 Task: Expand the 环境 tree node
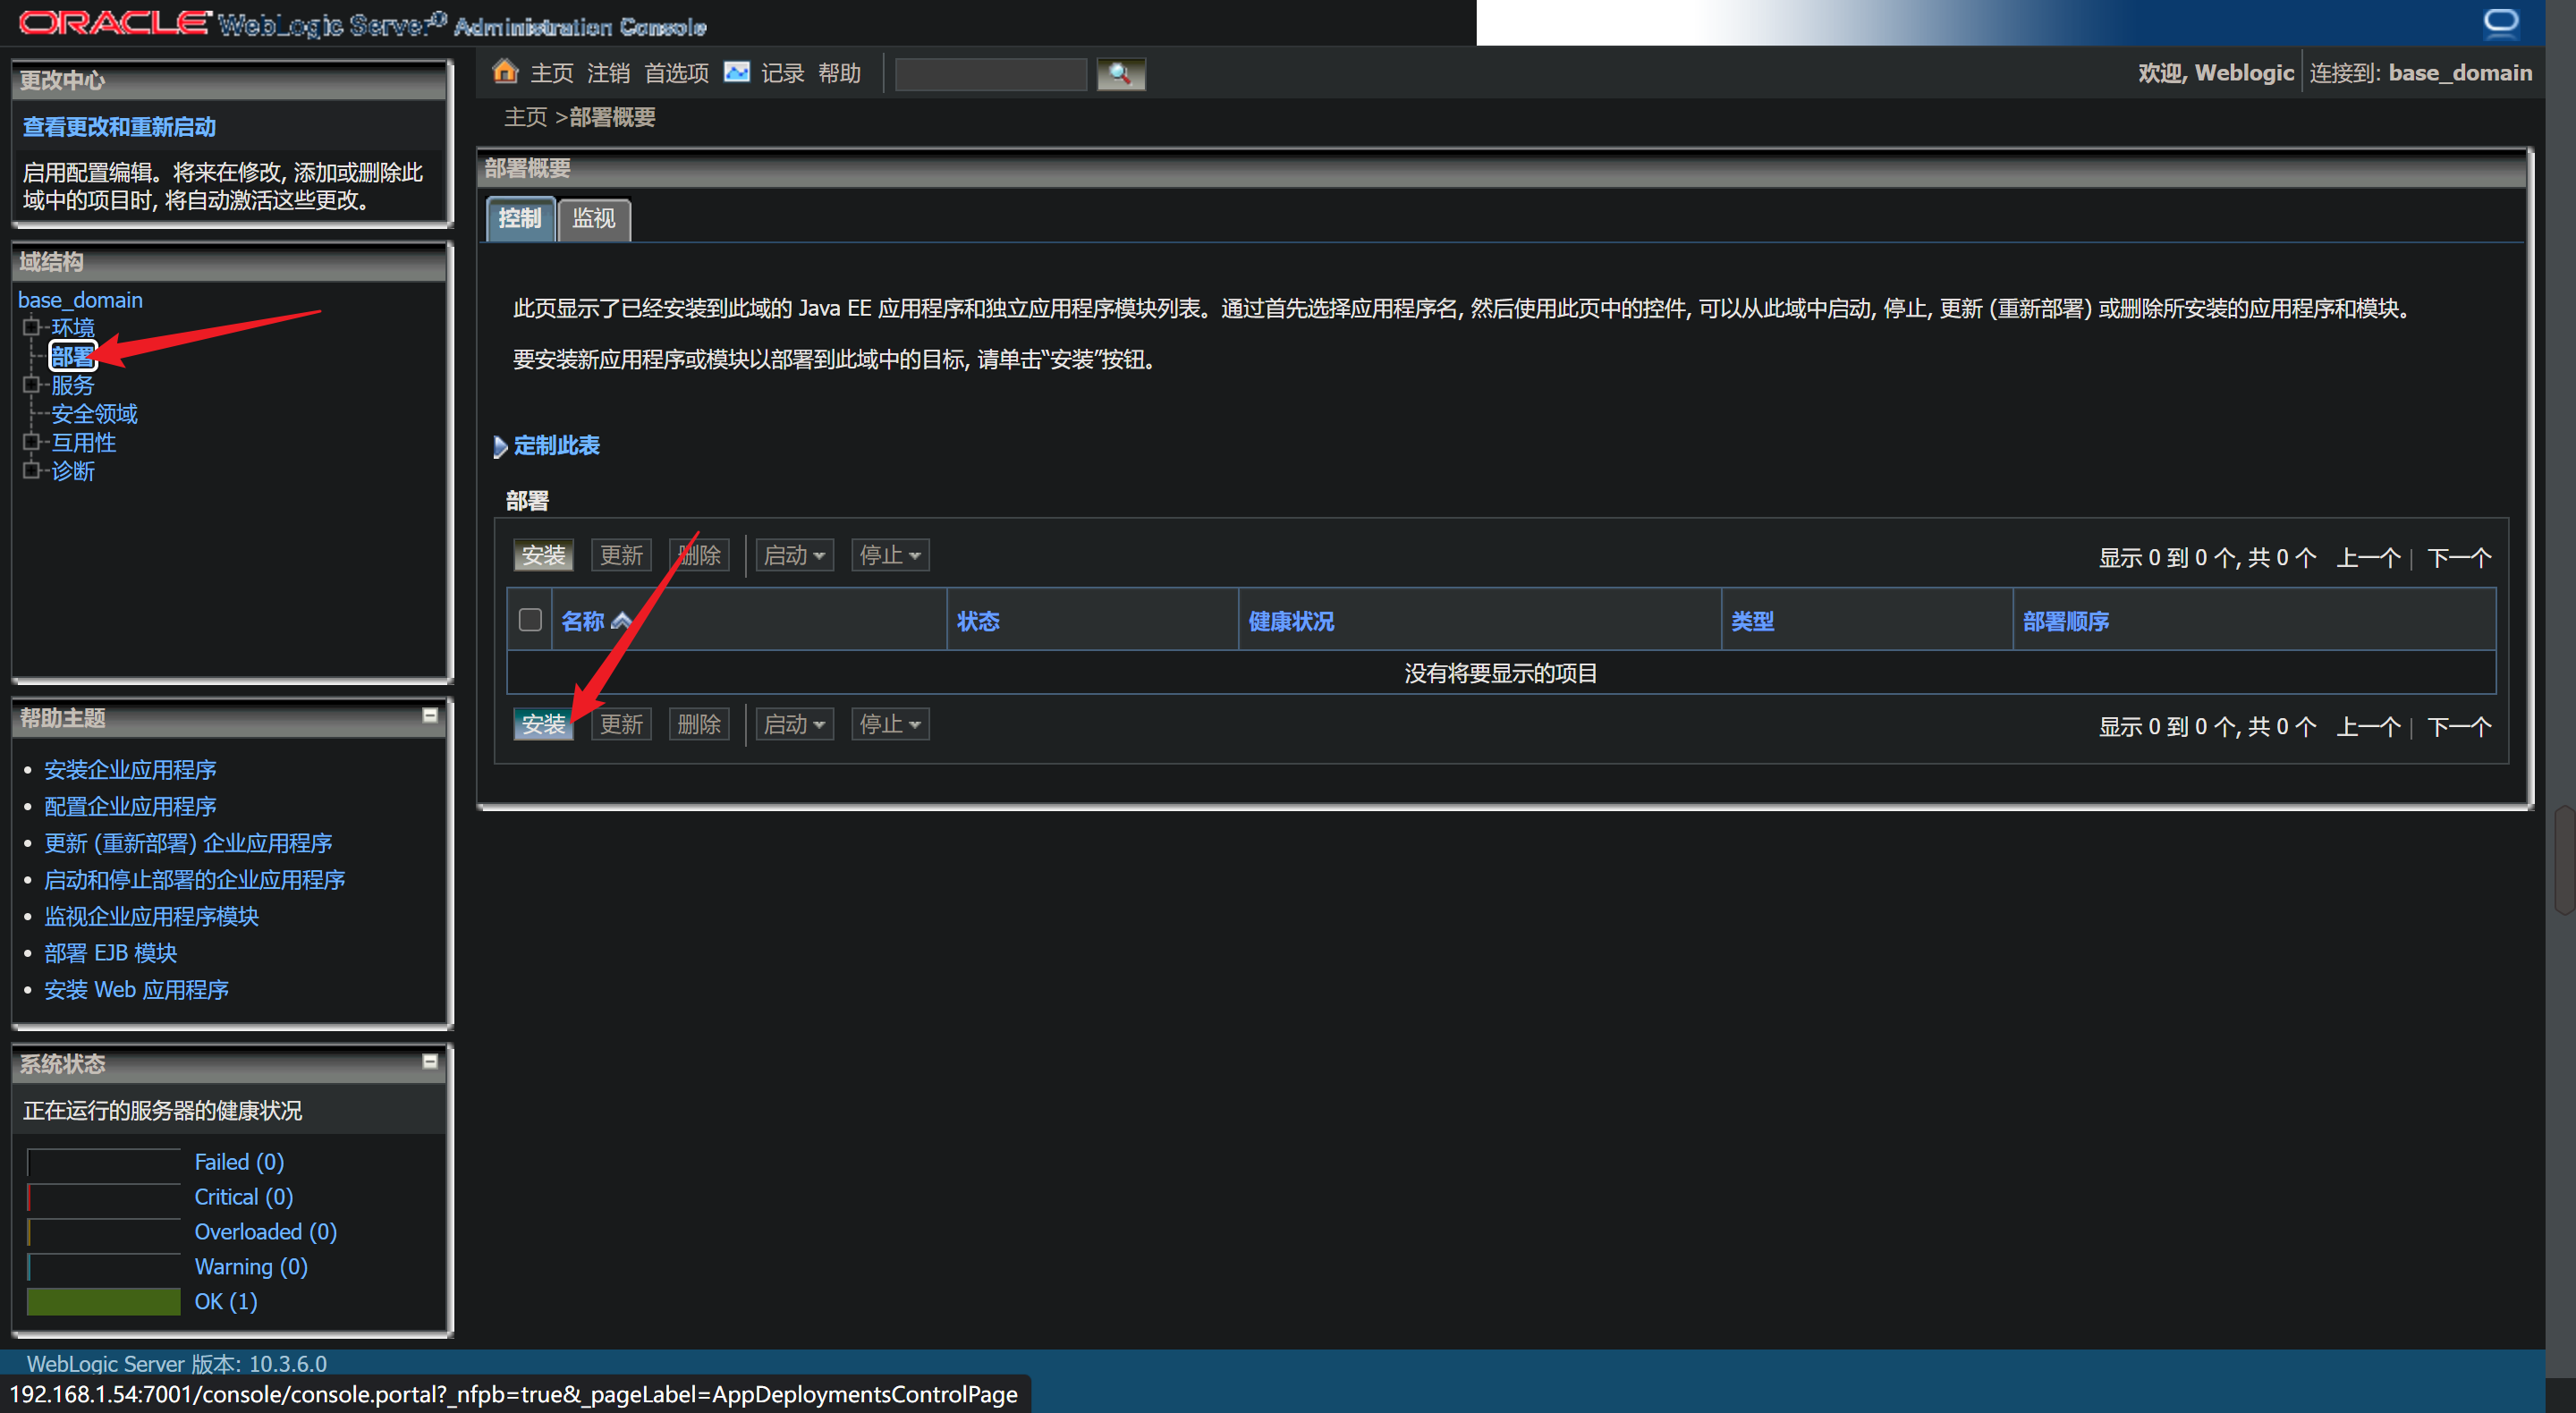point(31,327)
